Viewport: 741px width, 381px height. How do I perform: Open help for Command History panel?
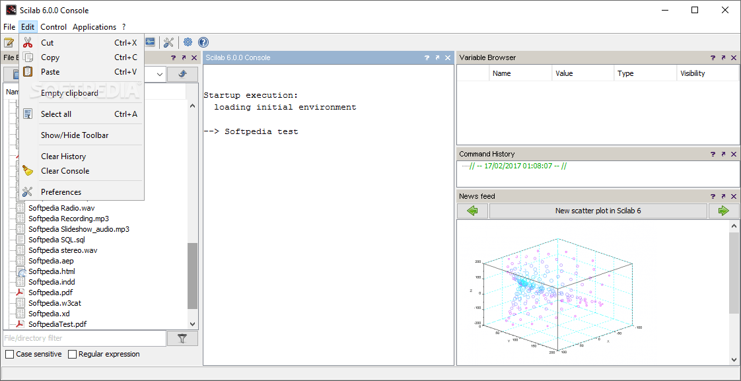pyautogui.click(x=713, y=154)
